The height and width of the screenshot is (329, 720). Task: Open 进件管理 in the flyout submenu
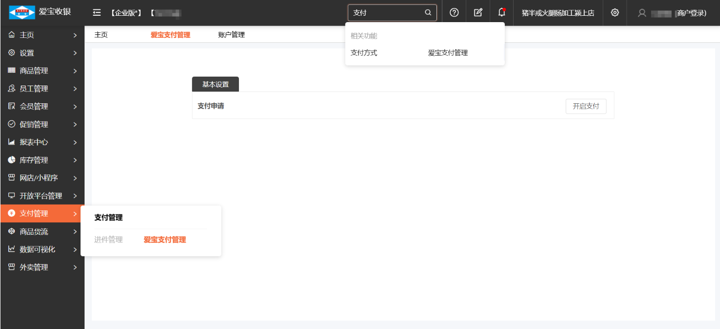coord(108,240)
